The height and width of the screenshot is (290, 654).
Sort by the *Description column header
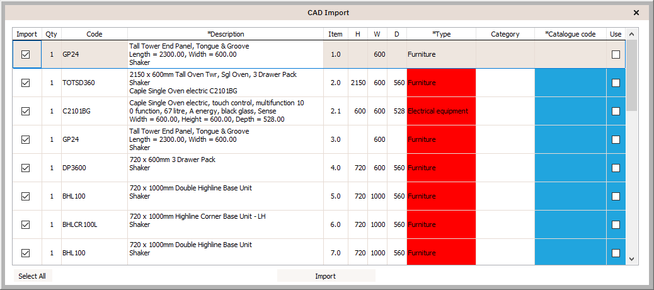coord(226,34)
